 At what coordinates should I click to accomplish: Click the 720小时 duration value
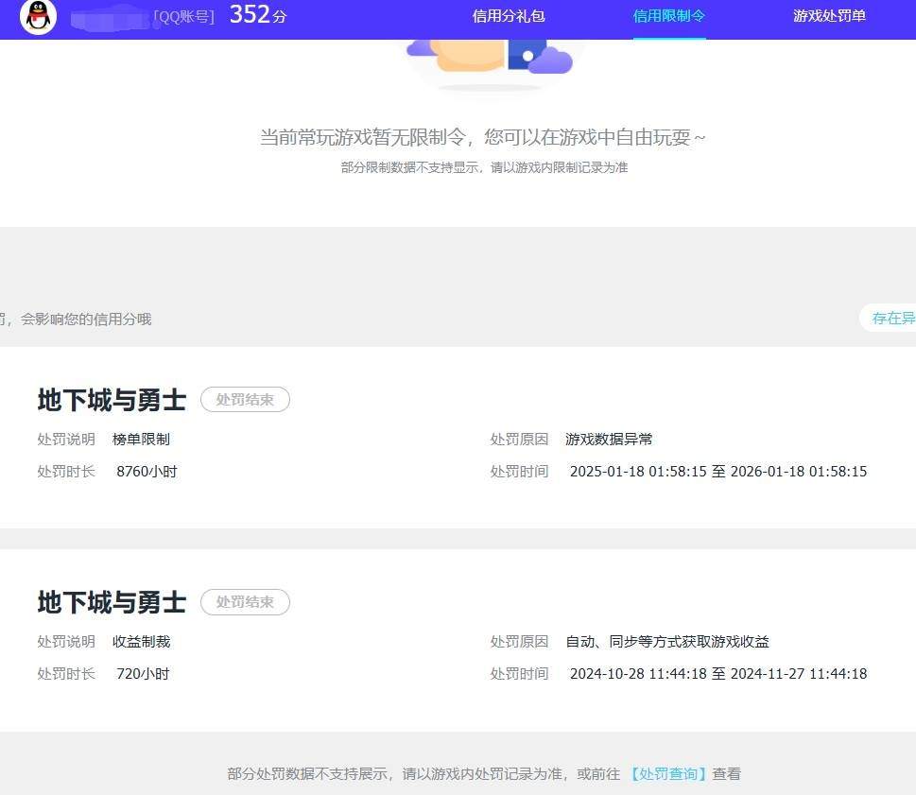143,673
